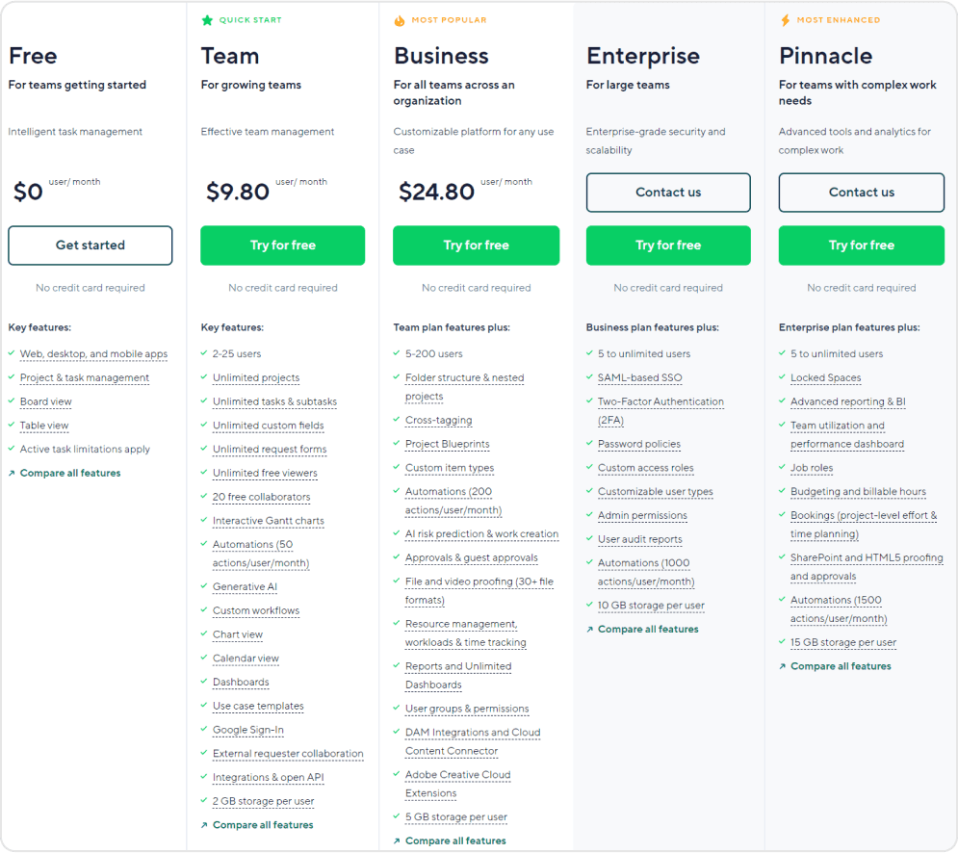958x853 pixels.
Task: Click the Most Enhanced lightning icon
Action: (x=785, y=20)
